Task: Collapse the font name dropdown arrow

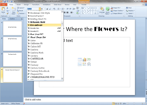Action: [x=40, y=9]
